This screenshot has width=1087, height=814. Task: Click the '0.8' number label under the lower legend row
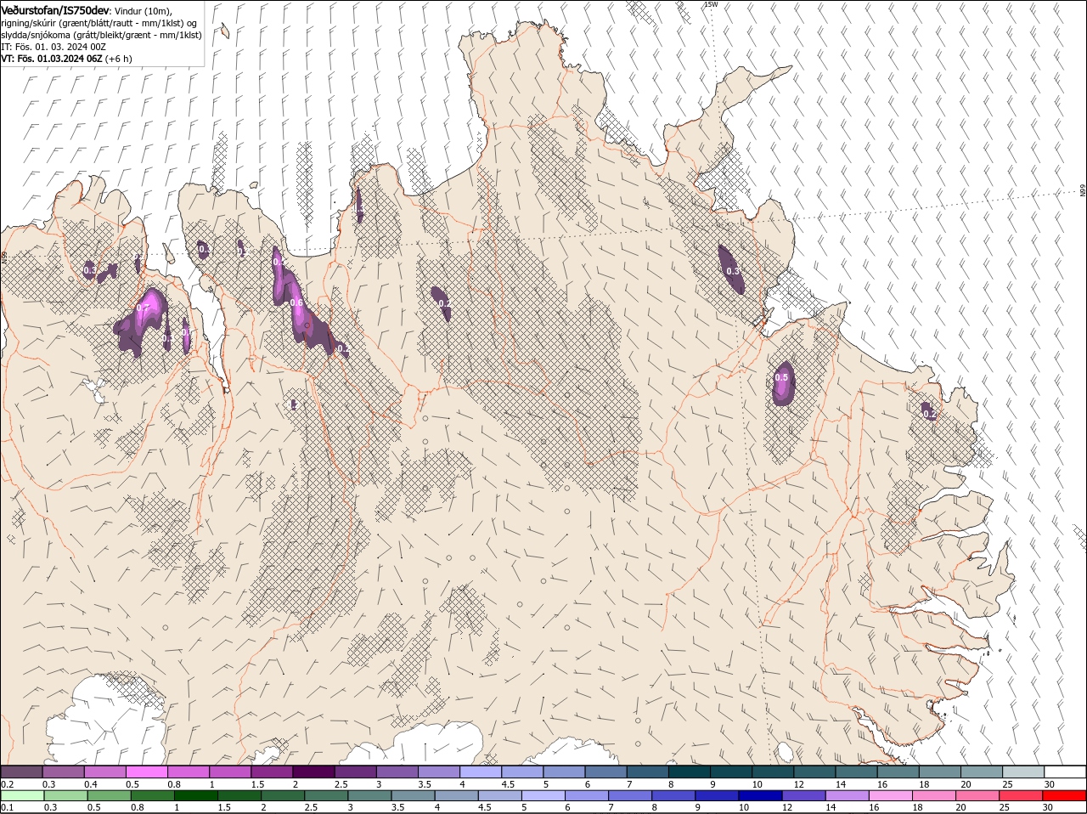(x=138, y=807)
